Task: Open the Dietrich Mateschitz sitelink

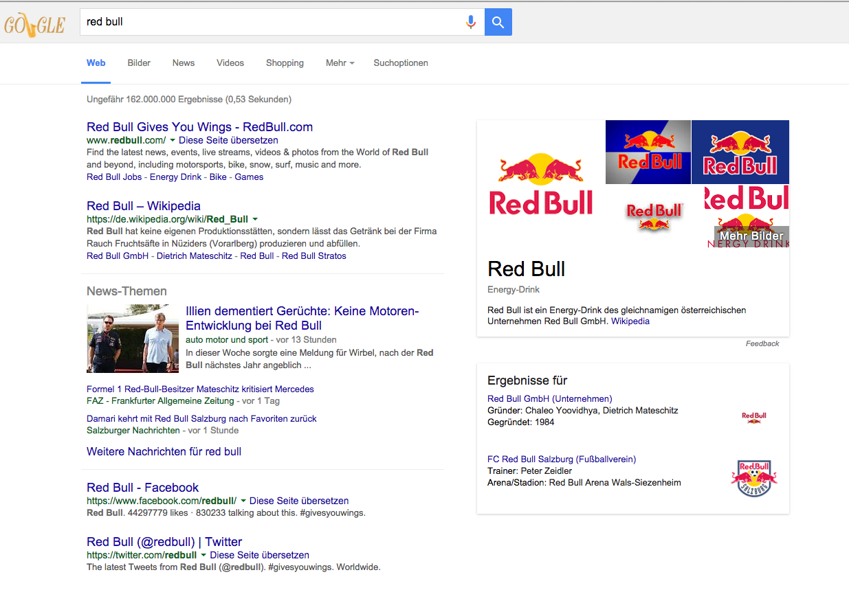Action: tap(195, 256)
